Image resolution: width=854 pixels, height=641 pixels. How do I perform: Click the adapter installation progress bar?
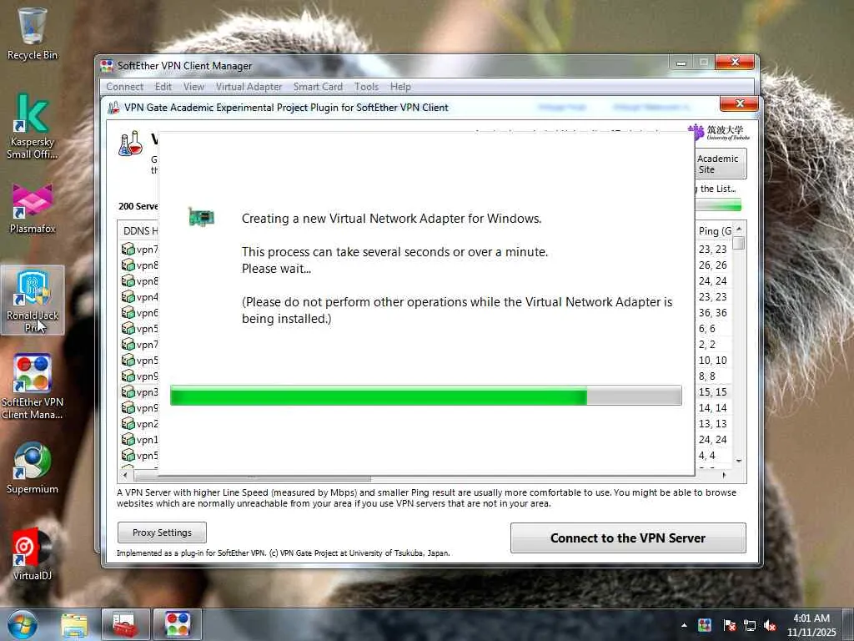click(x=426, y=395)
